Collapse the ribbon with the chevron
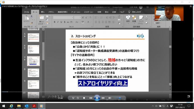Viewport: 194px width, 109px height. coord(170,27)
